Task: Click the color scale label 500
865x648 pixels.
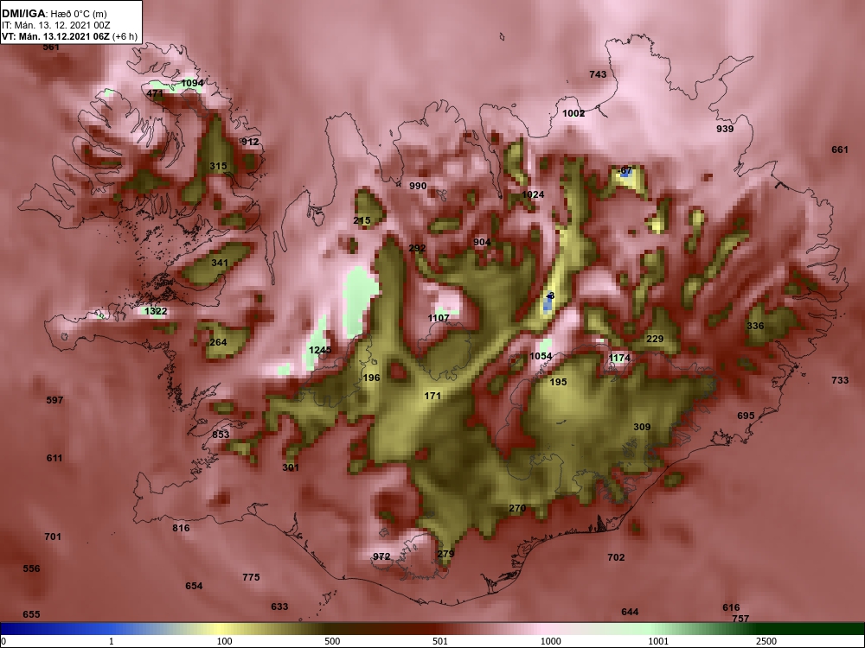Action: pos(333,641)
